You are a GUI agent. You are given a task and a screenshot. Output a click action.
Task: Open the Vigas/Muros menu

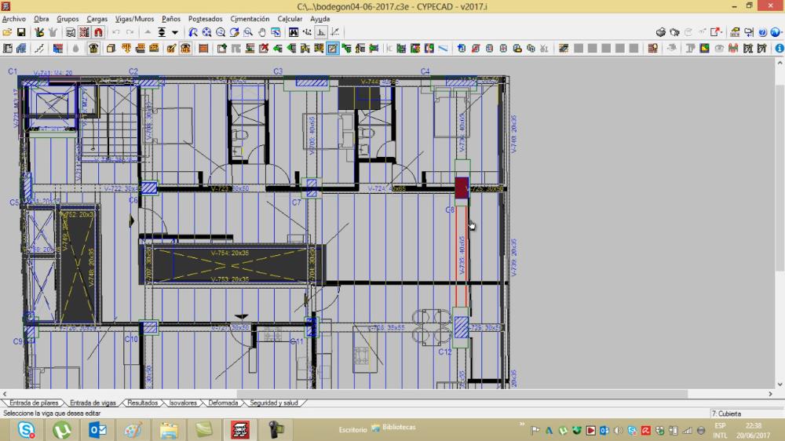point(134,19)
